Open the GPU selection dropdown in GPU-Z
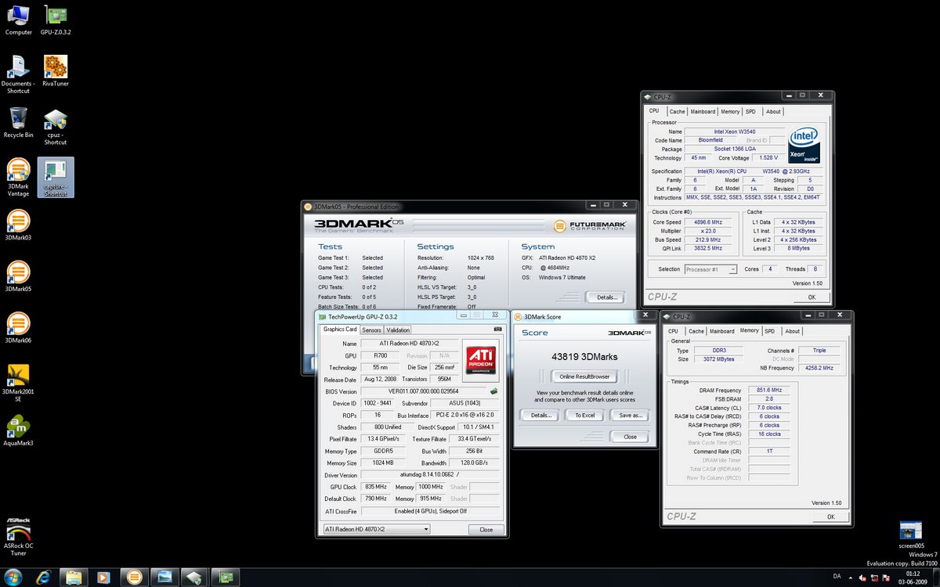Viewport: 940px width, 587px height. click(376, 529)
